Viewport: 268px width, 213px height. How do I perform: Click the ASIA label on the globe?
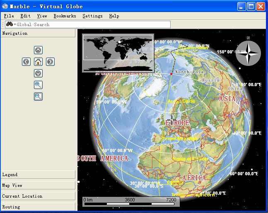(227, 99)
